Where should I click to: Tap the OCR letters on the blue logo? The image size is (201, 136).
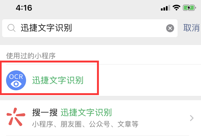(x=16, y=77)
